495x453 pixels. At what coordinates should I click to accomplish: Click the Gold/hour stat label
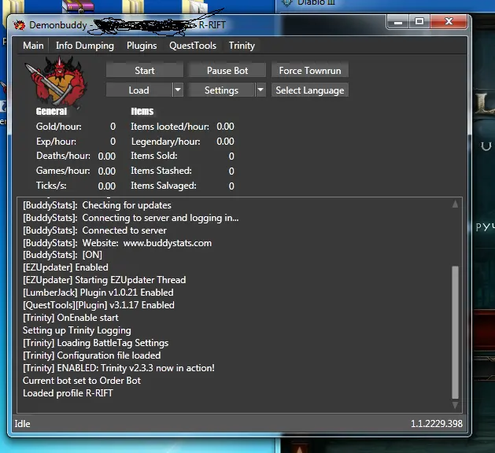click(x=59, y=127)
